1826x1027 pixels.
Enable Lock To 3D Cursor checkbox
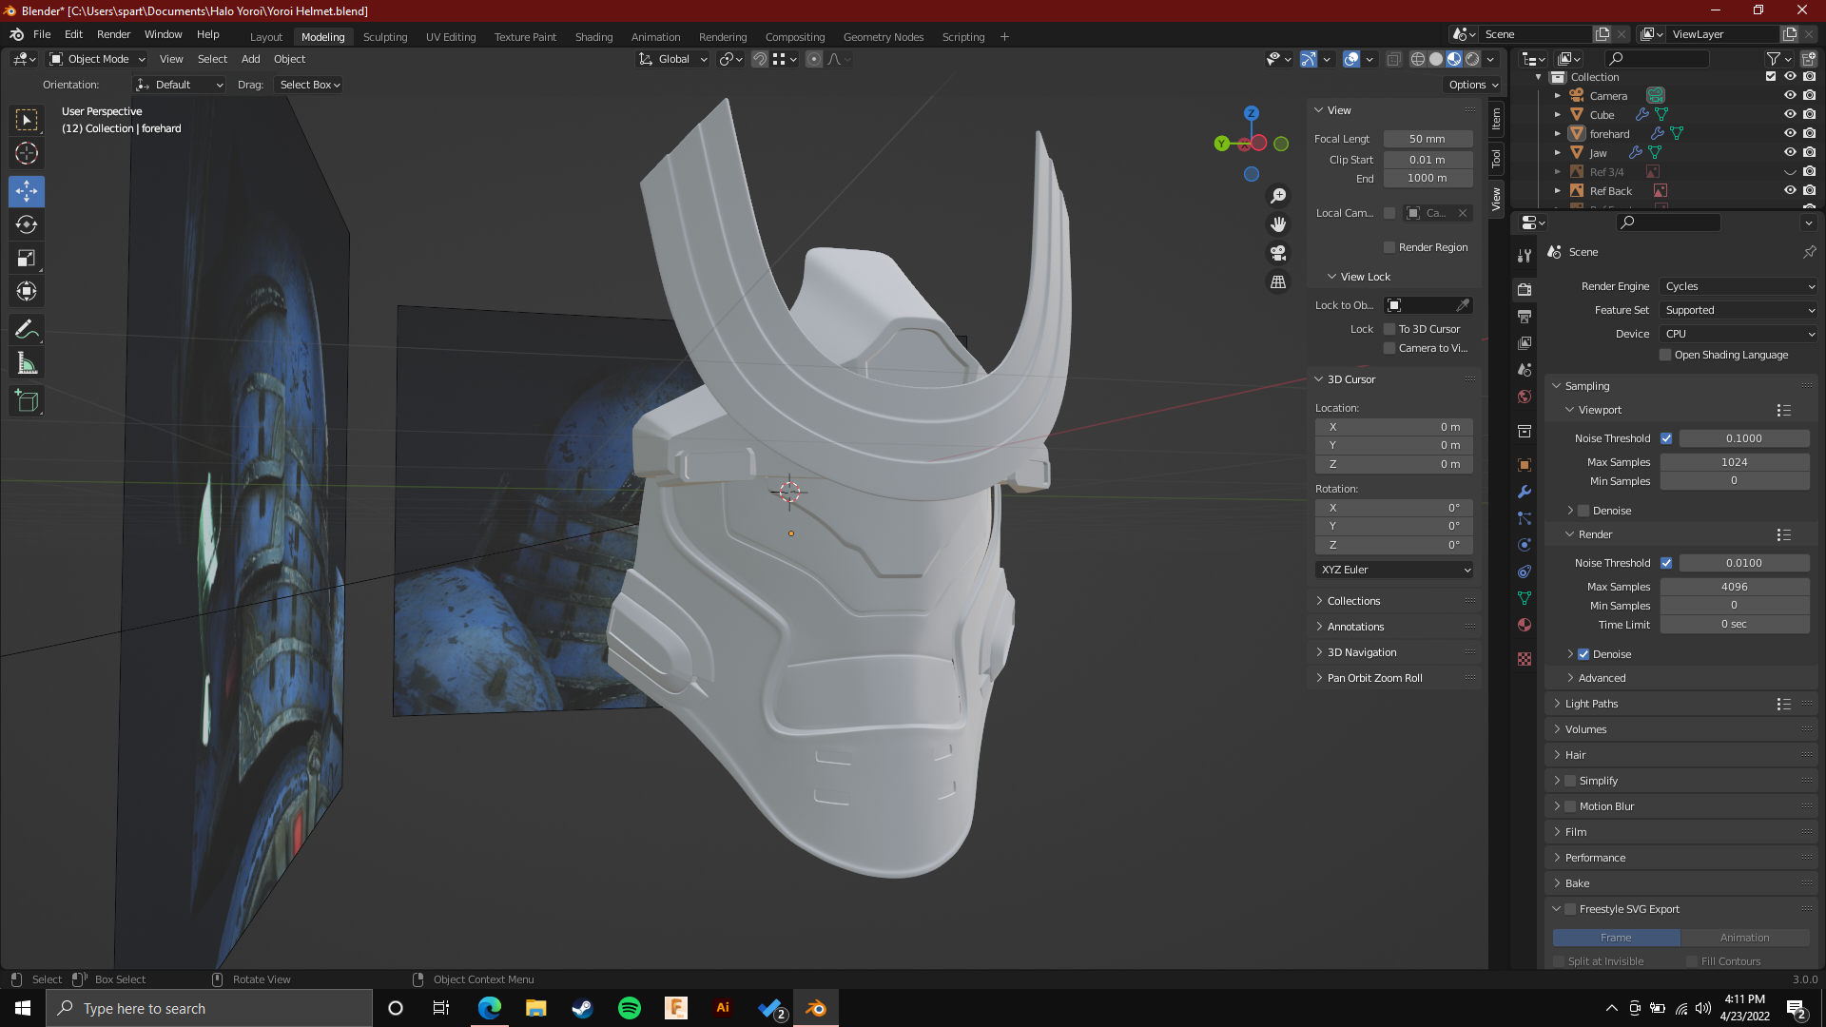tap(1389, 329)
